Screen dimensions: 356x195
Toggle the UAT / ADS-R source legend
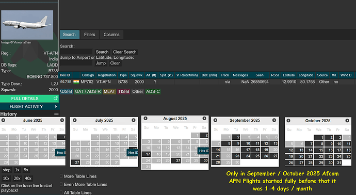(x=88, y=91)
